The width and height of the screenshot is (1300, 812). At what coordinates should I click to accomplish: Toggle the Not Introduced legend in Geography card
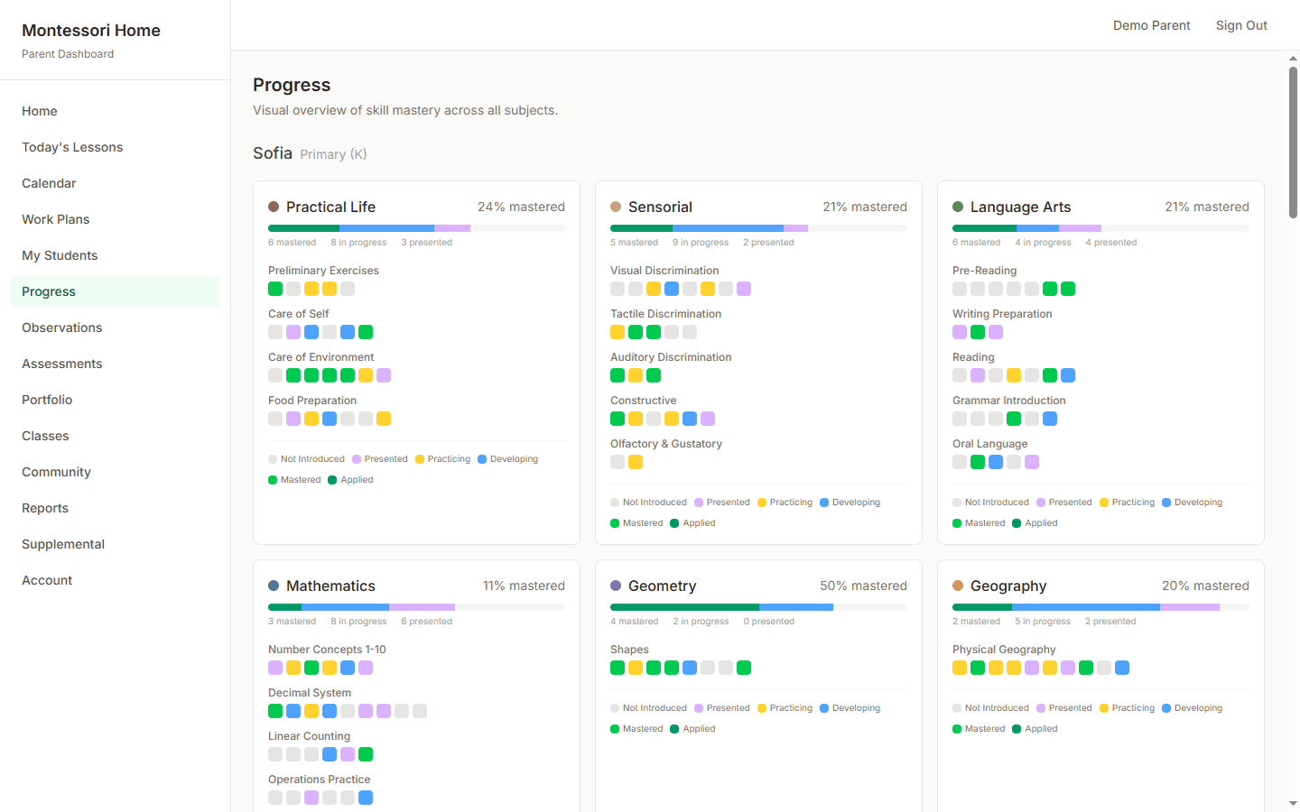(991, 707)
